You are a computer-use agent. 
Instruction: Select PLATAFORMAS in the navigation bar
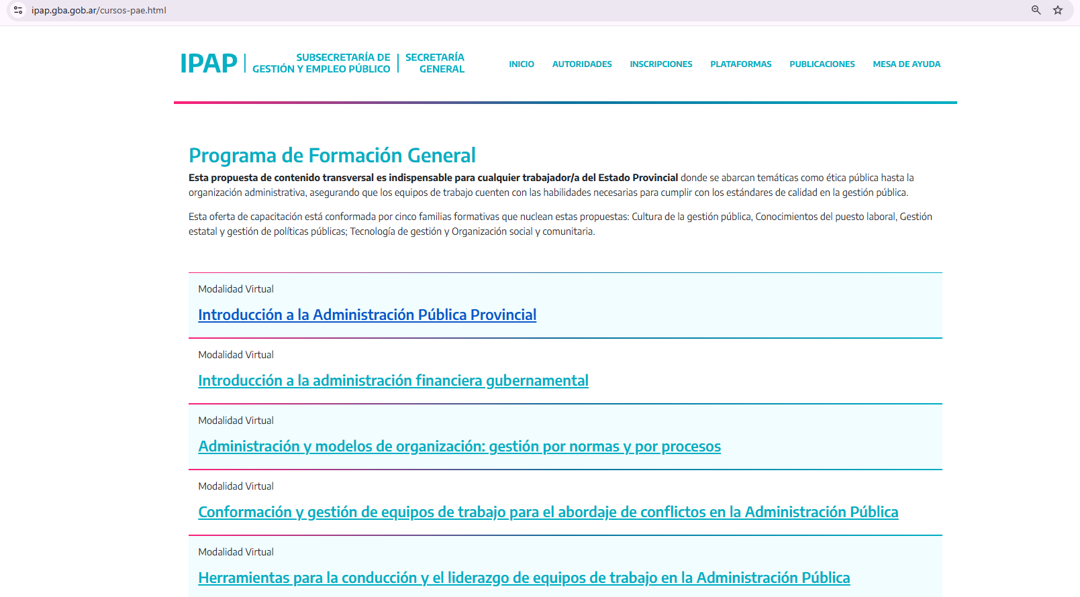[x=740, y=64]
